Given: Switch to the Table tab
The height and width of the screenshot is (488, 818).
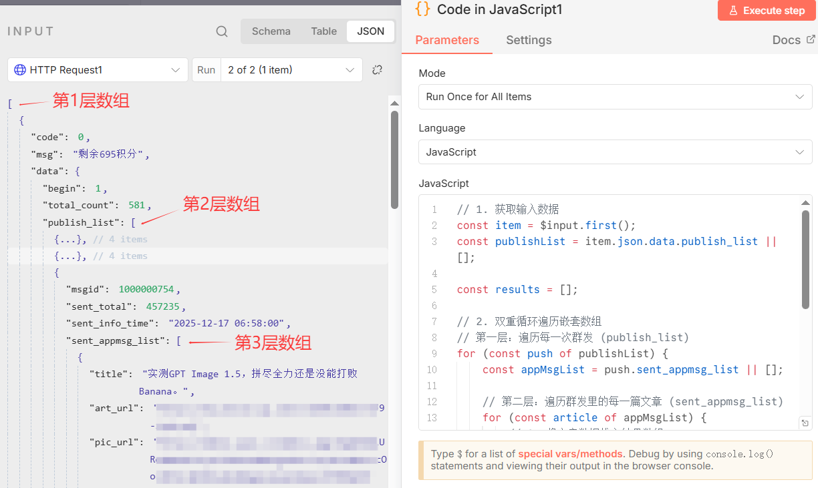Looking at the screenshot, I should (323, 31).
